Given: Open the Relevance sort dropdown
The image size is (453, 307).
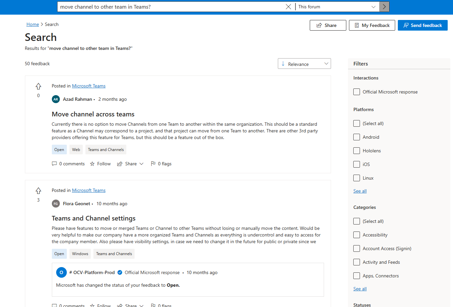Looking at the screenshot, I should [x=304, y=64].
